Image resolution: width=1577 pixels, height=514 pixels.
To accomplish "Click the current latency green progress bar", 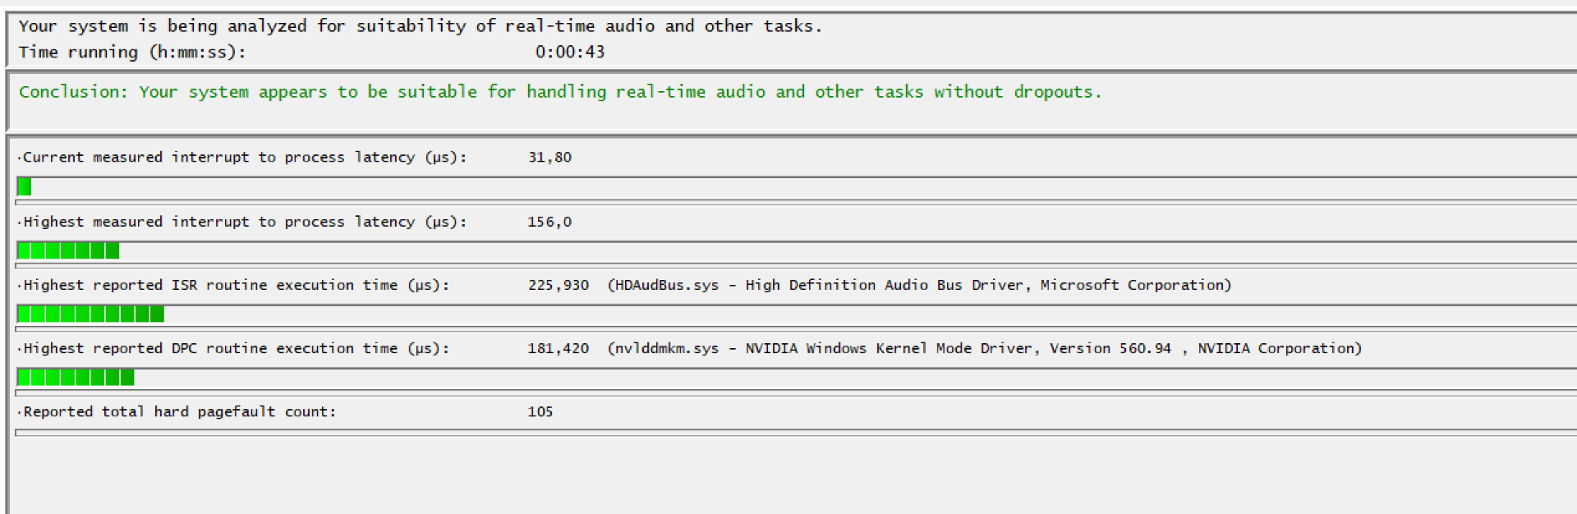I will pos(25,187).
